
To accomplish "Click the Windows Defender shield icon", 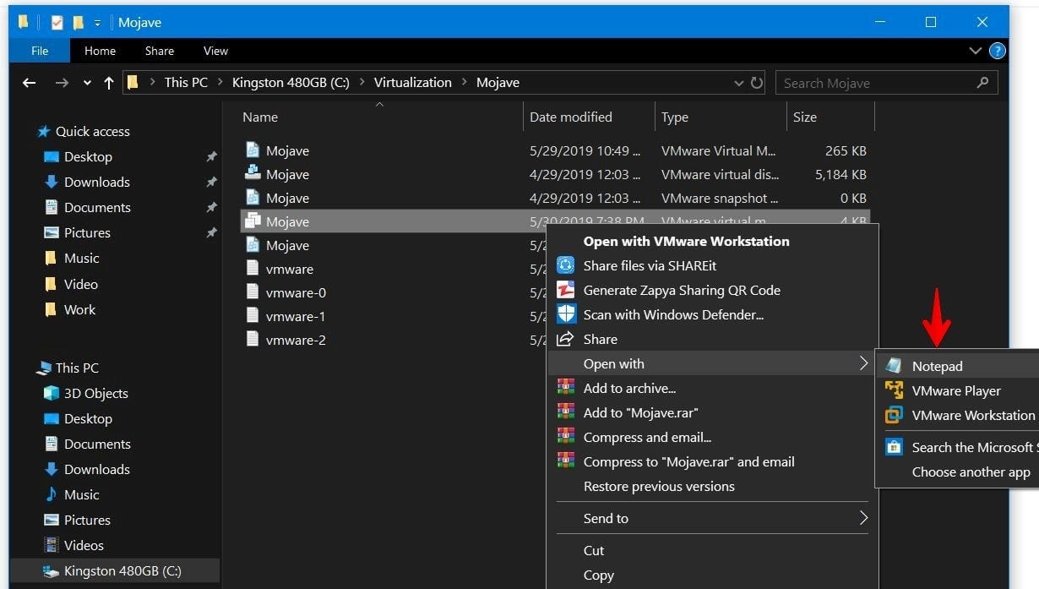I will click(x=565, y=314).
